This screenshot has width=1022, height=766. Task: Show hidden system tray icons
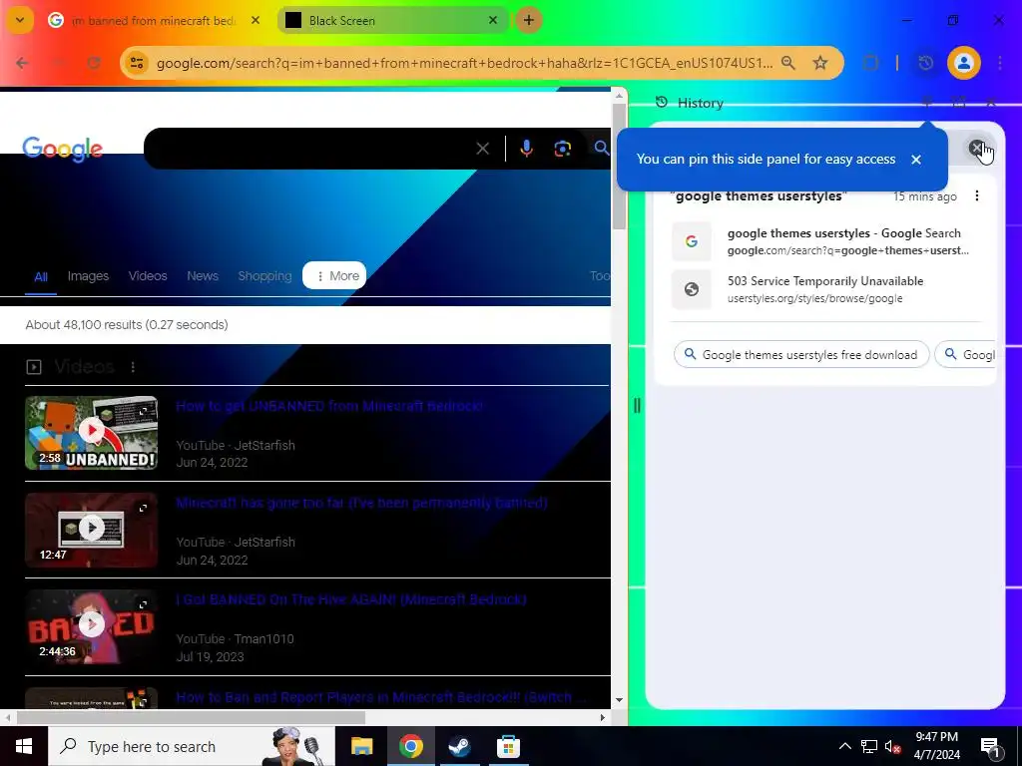[x=844, y=746]
